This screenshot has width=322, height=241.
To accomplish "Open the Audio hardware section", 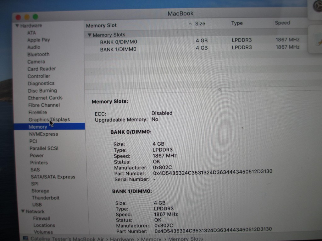I will point(34,47).
